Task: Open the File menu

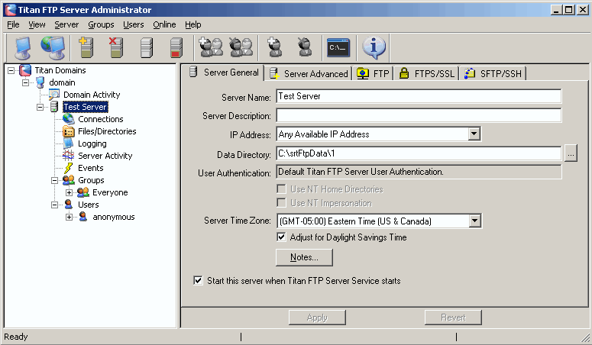Action: [x=13, y=24]
